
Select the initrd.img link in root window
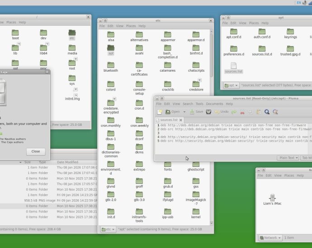click(x=72, y=97)
